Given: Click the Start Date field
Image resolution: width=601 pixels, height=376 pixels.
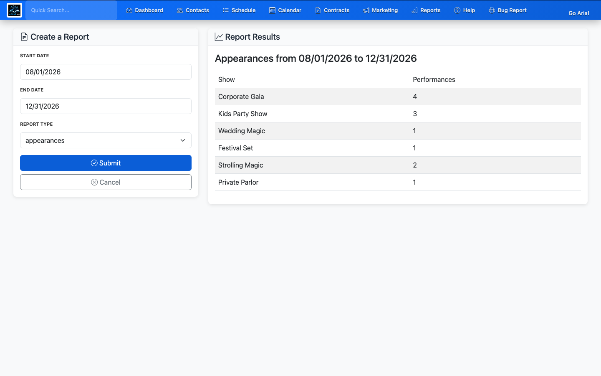Looking at the screenshot, I should [106, 72].
